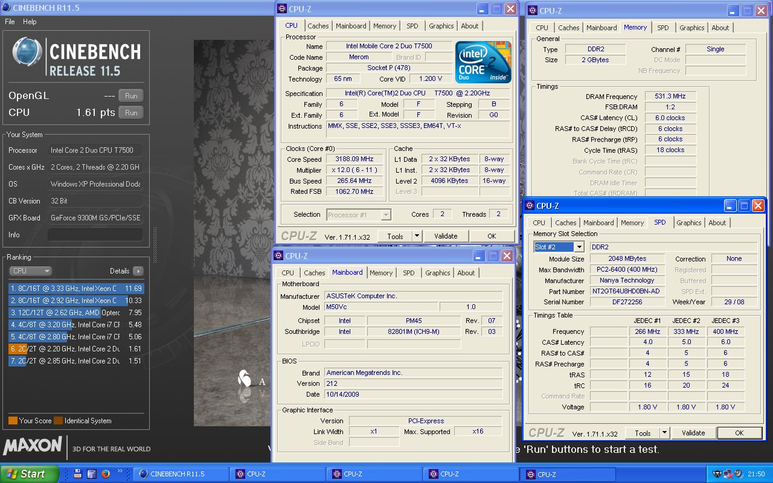Viewport: 773px width, 483px height.
Task: Select ranking row 2C/2T @ 2.85 GHz
Action: [76, 361]
